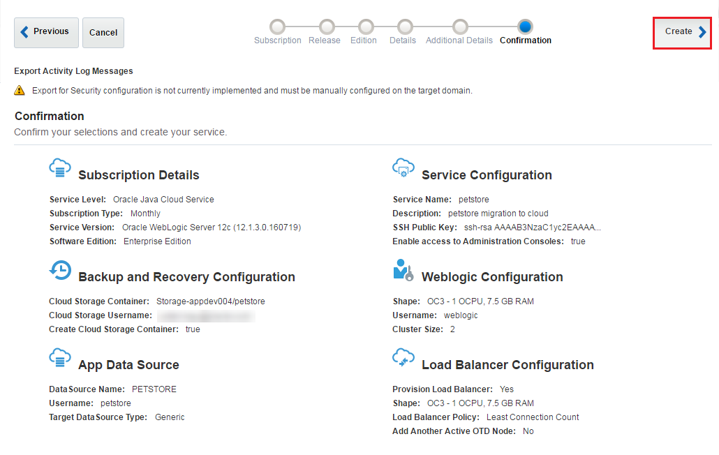719x455 pixels.
Task: Click the security export warning message
Action: pyautogui.click(x=252, y=91)
